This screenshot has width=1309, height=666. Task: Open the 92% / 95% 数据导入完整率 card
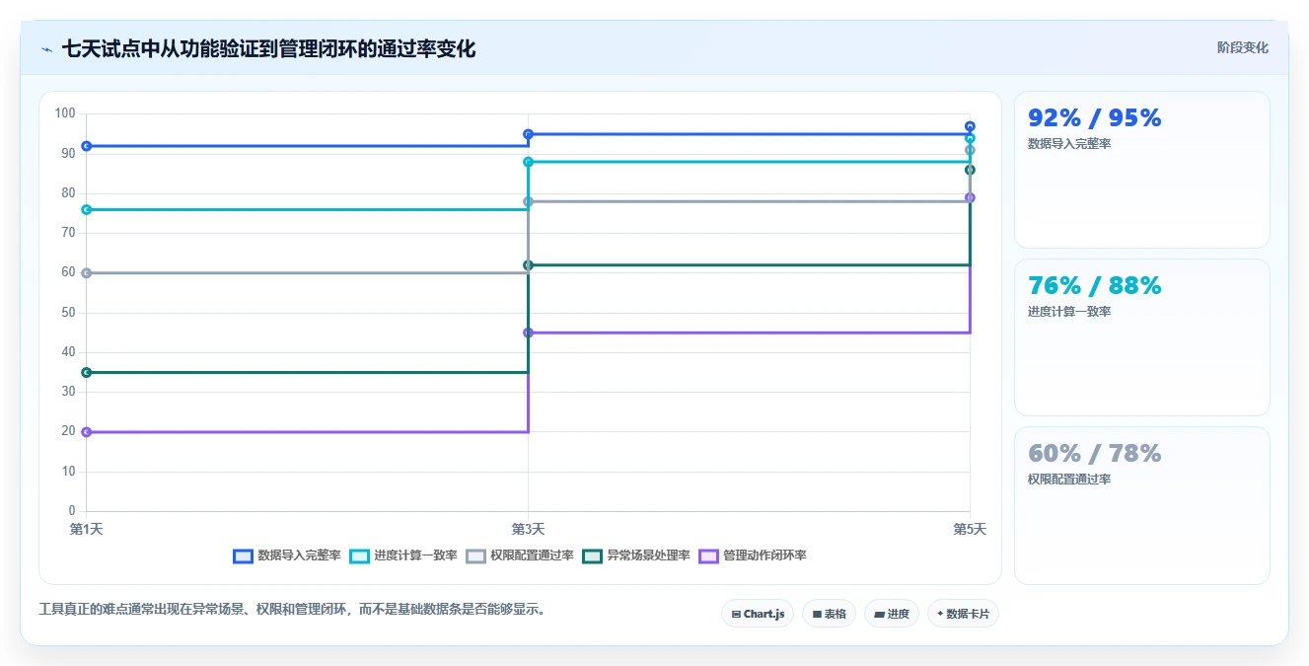point(1141,170)
